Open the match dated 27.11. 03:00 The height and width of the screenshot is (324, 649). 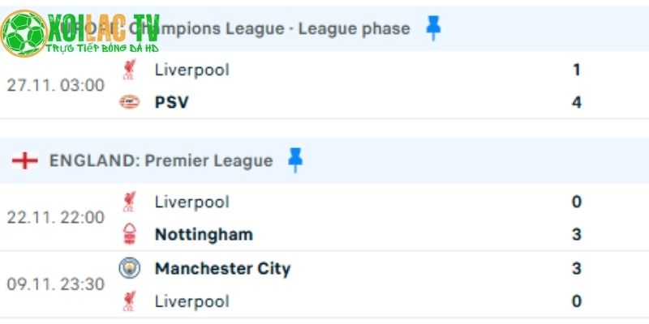coord(56,86)
